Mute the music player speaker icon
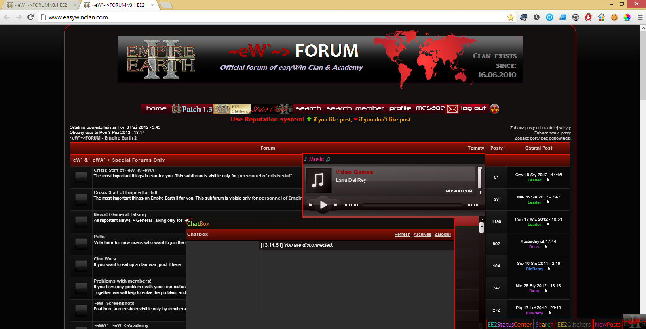This screenshot has width=646, height=329. [x=480, y=192]
